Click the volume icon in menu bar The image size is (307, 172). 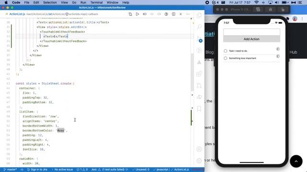tap(277, 2)
